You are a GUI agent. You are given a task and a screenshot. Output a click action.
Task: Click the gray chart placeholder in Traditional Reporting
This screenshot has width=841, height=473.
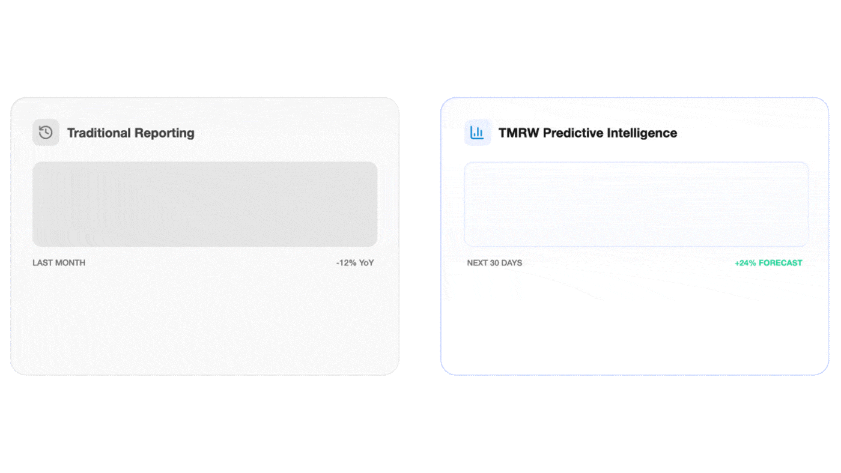coord(205,204)
